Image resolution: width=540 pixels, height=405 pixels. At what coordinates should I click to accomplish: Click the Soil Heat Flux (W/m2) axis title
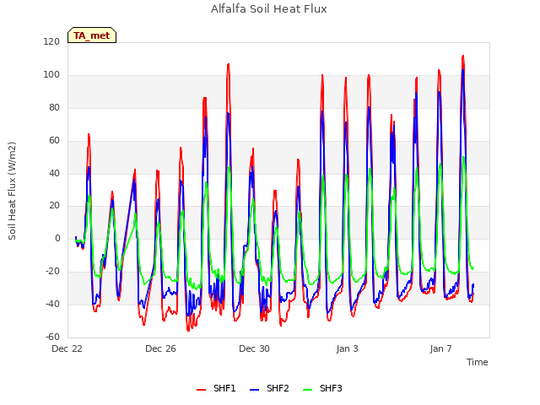[12, 191]
